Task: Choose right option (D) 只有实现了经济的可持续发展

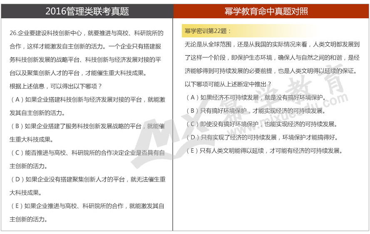Action: tap(262, 138)
